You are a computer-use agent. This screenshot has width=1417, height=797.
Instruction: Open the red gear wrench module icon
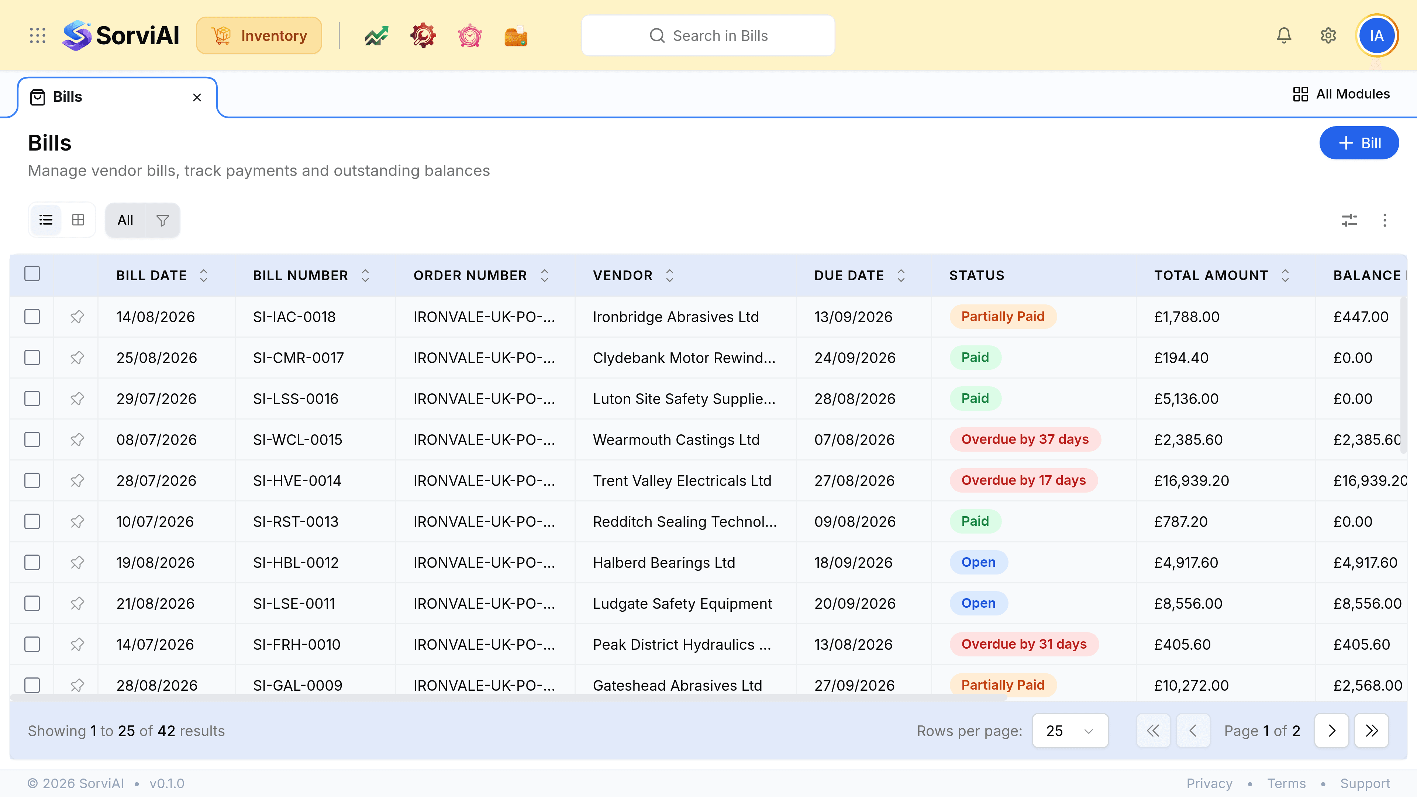(423, 36)
